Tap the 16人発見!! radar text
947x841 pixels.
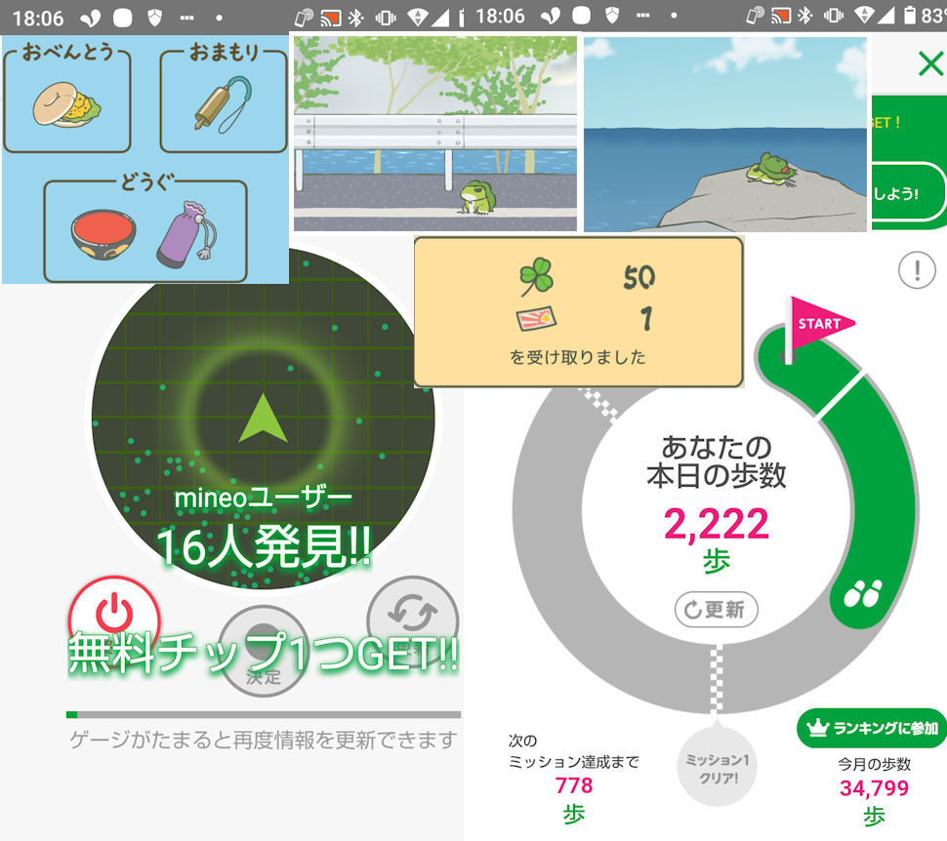click(264, 546)
